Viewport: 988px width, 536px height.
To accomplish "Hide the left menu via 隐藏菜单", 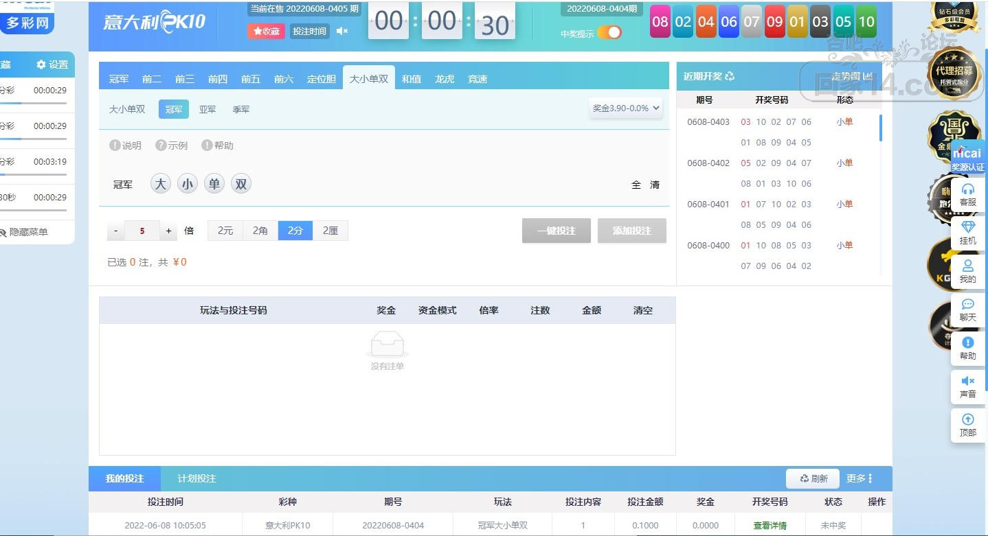I will click(27, 232).
